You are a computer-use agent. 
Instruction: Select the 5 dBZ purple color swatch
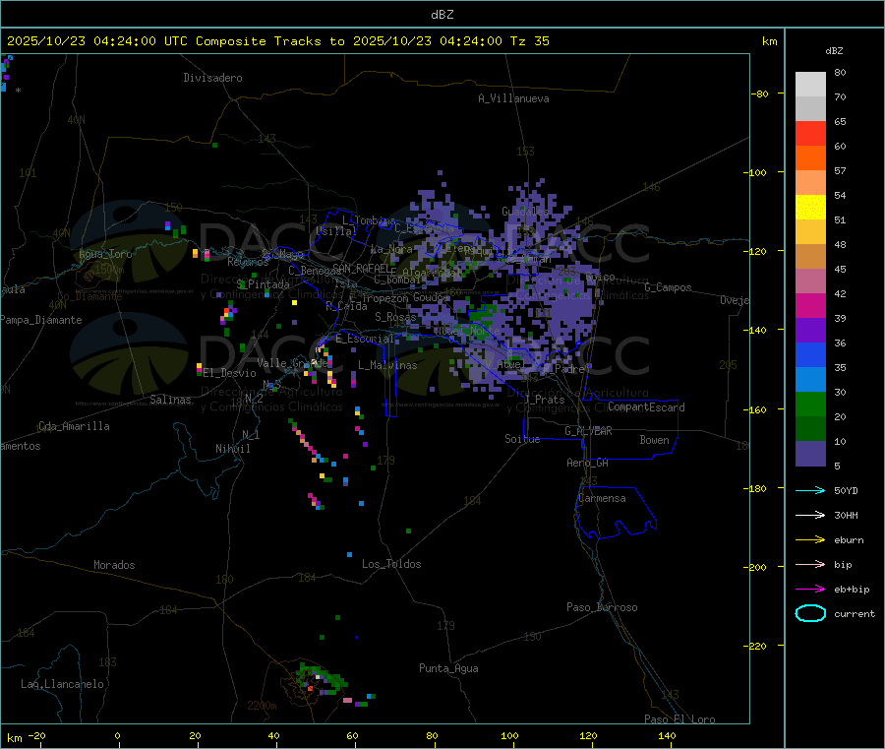pyautogui.click(x=810, y=454)
